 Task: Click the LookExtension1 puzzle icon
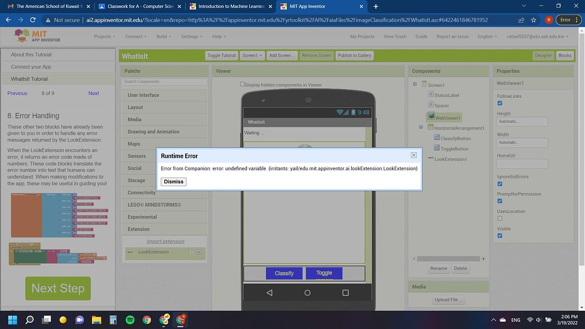(x=430, y=159)
